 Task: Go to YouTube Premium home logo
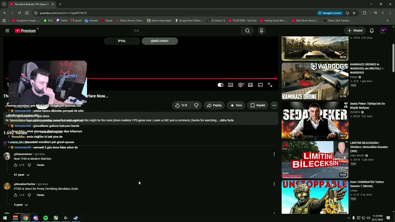tap(25, 31)
